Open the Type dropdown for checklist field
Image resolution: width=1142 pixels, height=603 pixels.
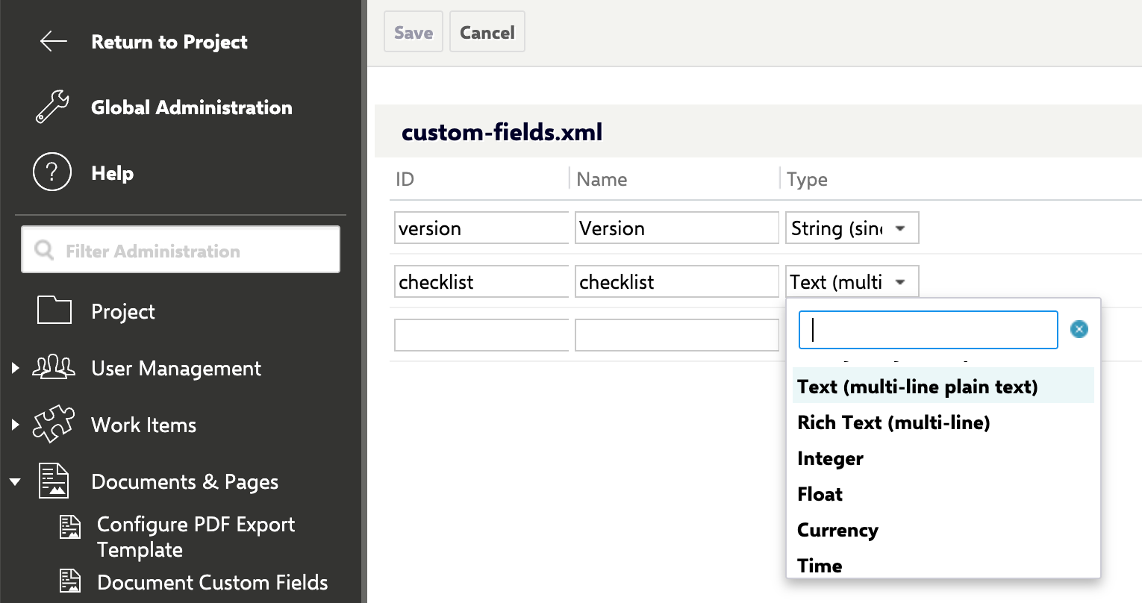(x=852, y=282)
